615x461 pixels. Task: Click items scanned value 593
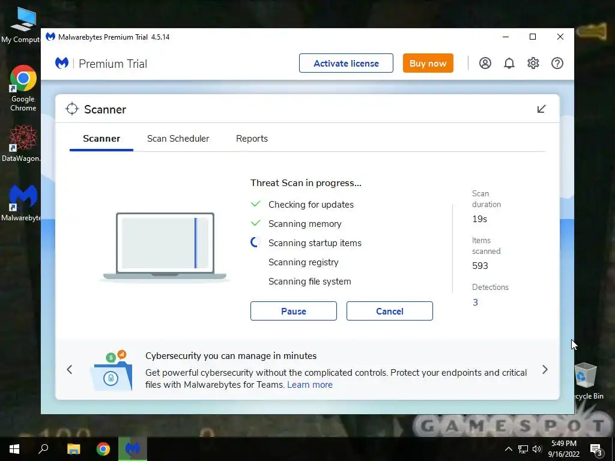480,266
